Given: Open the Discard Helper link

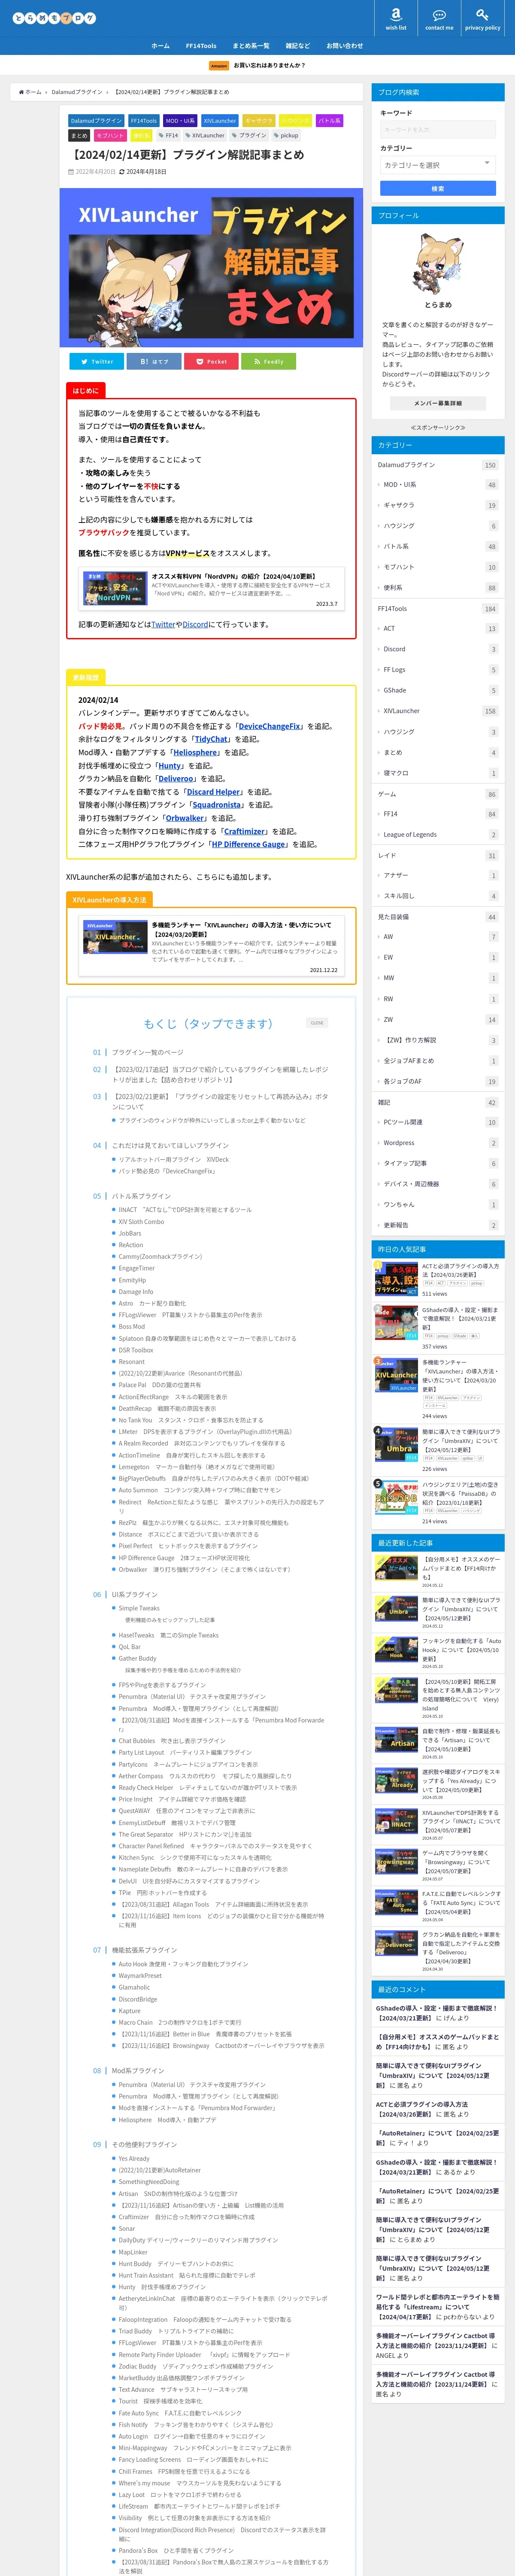Looking at the screenshot, I should point(213,792).
